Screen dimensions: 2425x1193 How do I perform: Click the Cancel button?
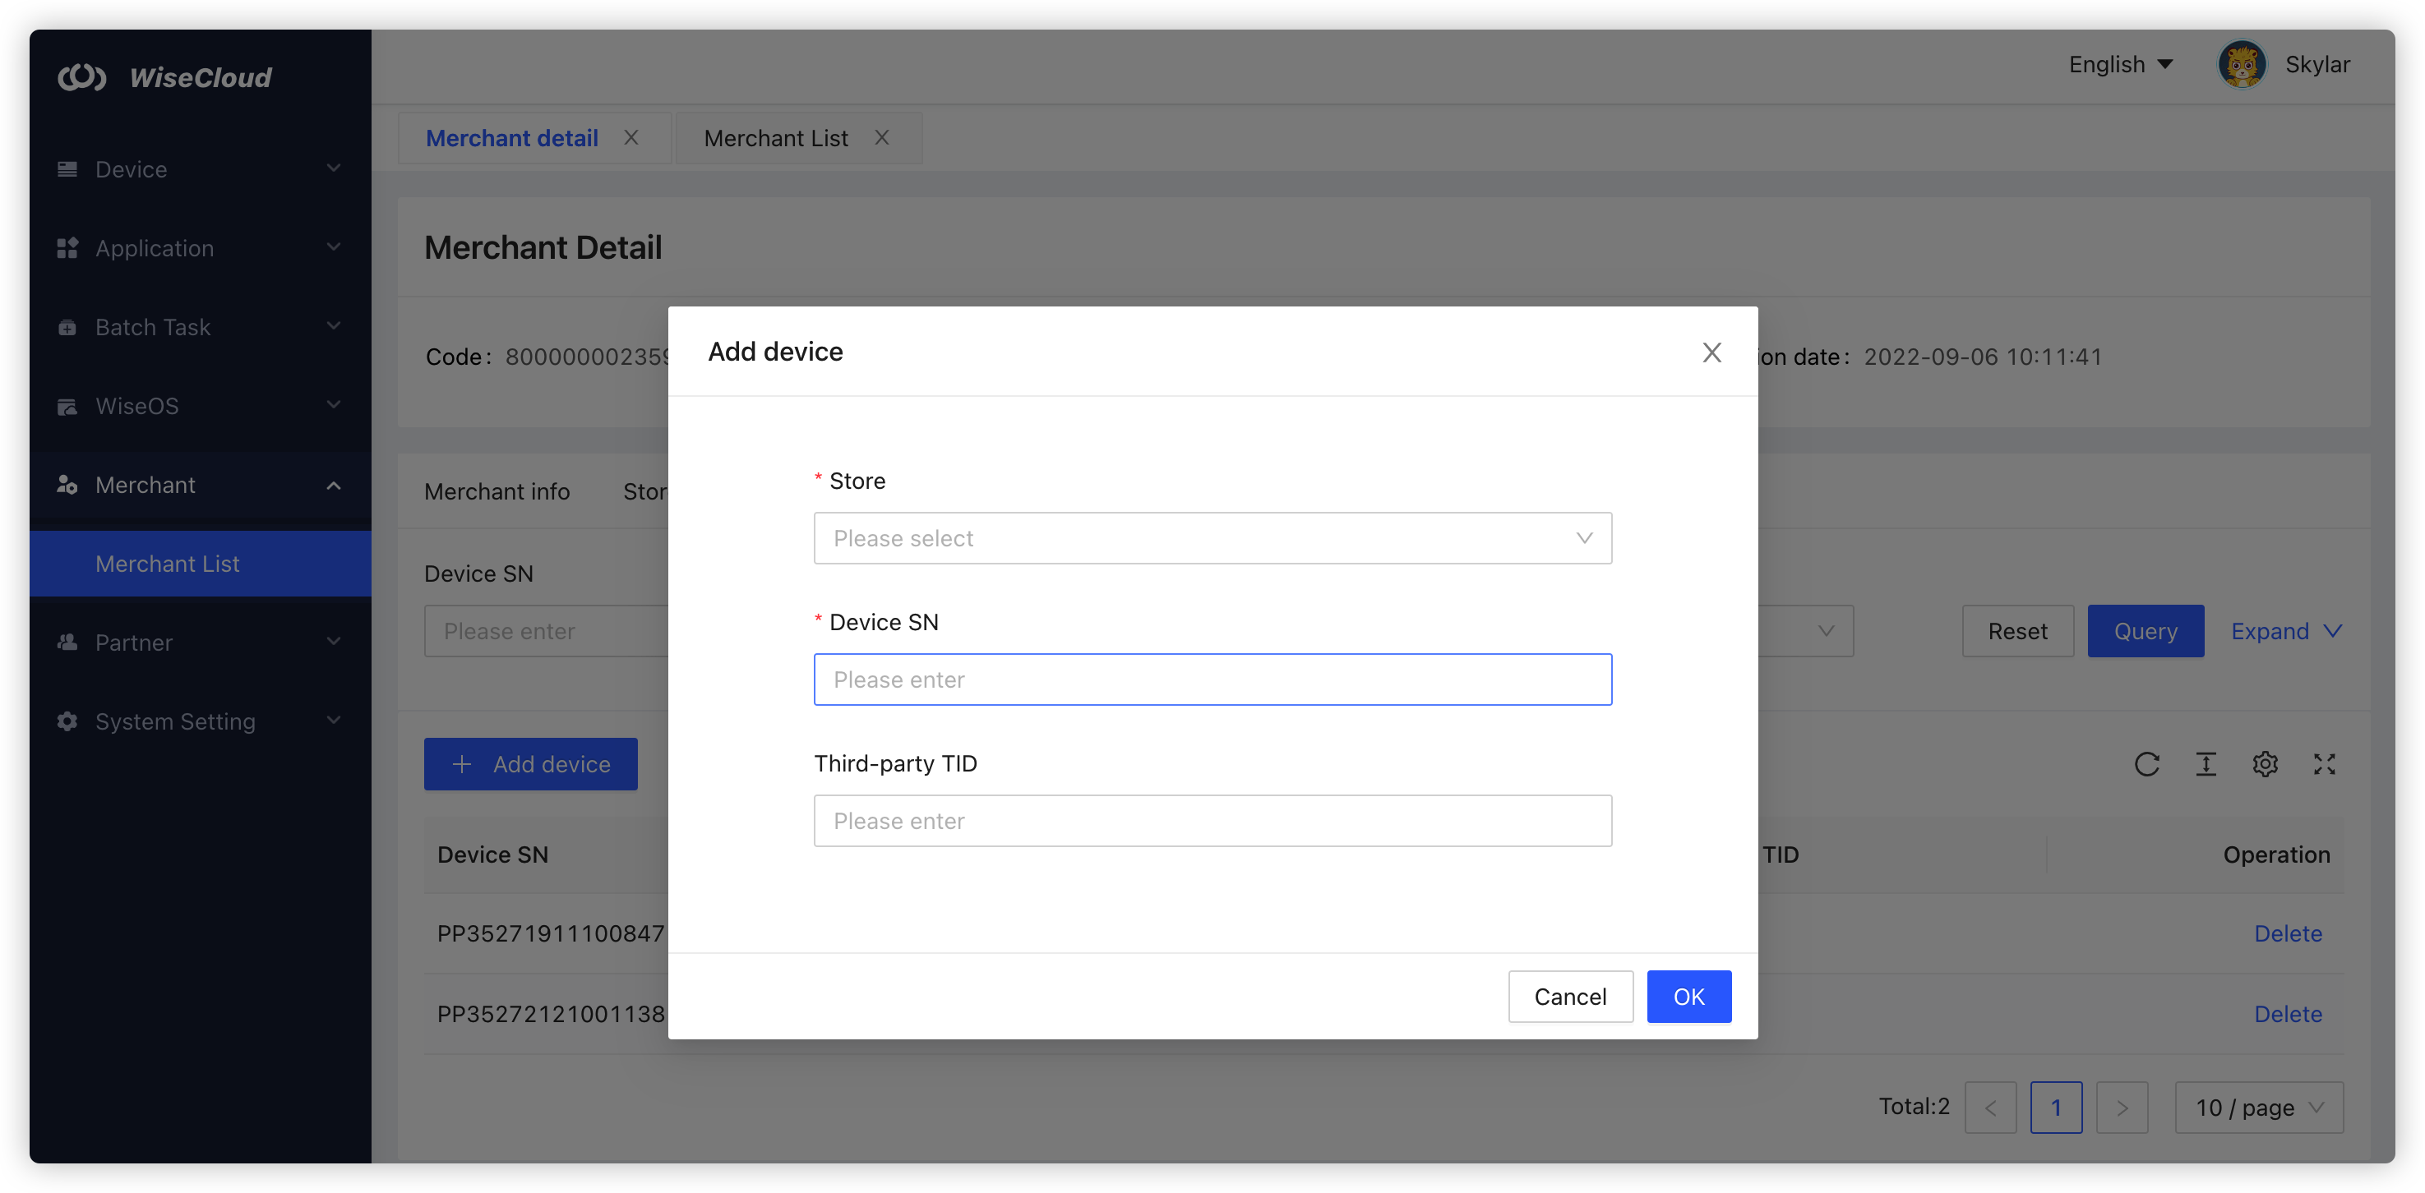point(1569,997)
